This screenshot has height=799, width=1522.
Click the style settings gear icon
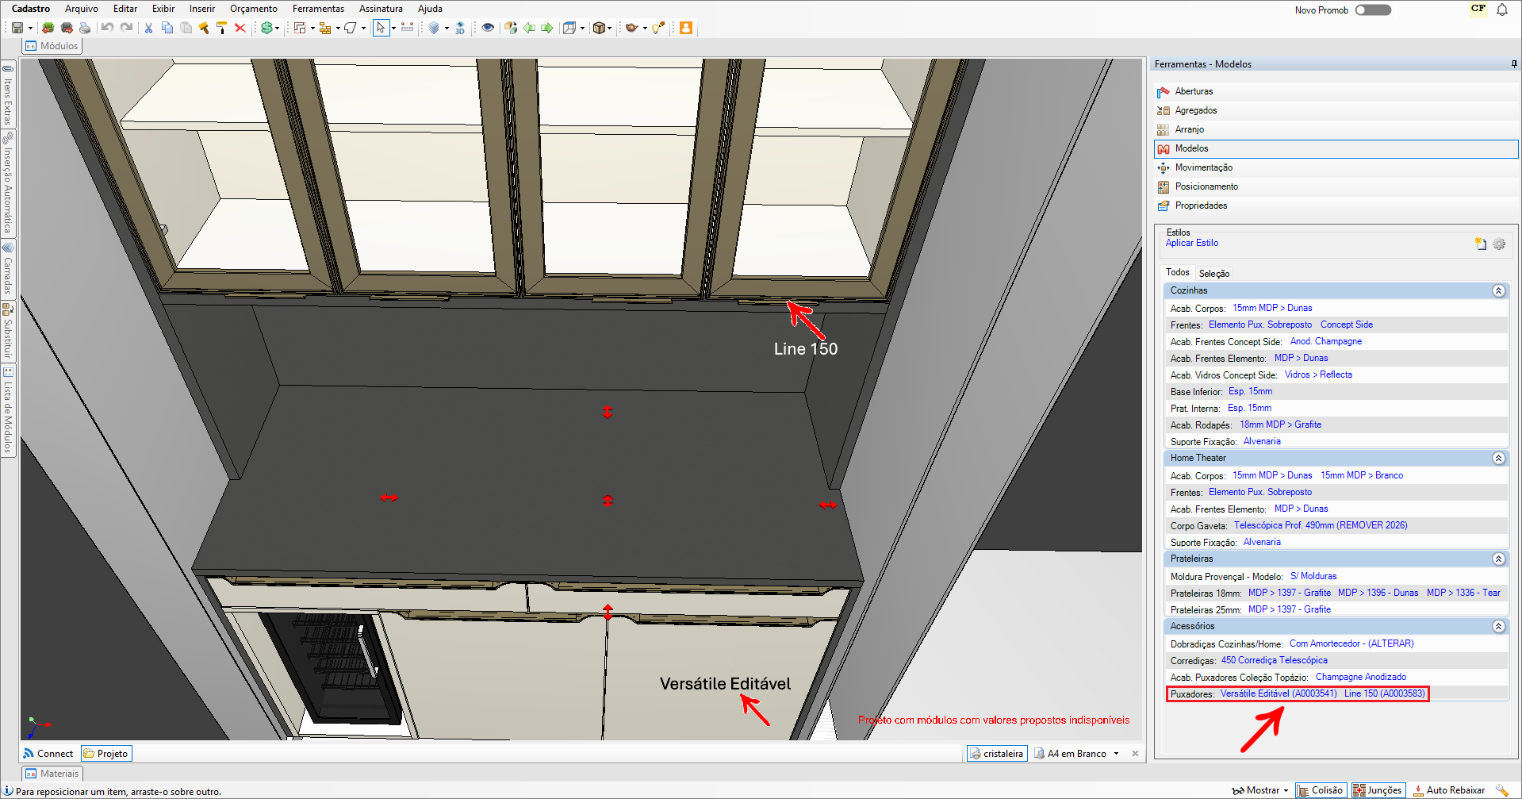click(1499, 244)
